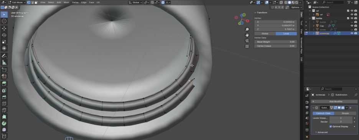
Task: Toggle visibility of screwcap object
Action: pyautogui.click(x=352, y=33)
